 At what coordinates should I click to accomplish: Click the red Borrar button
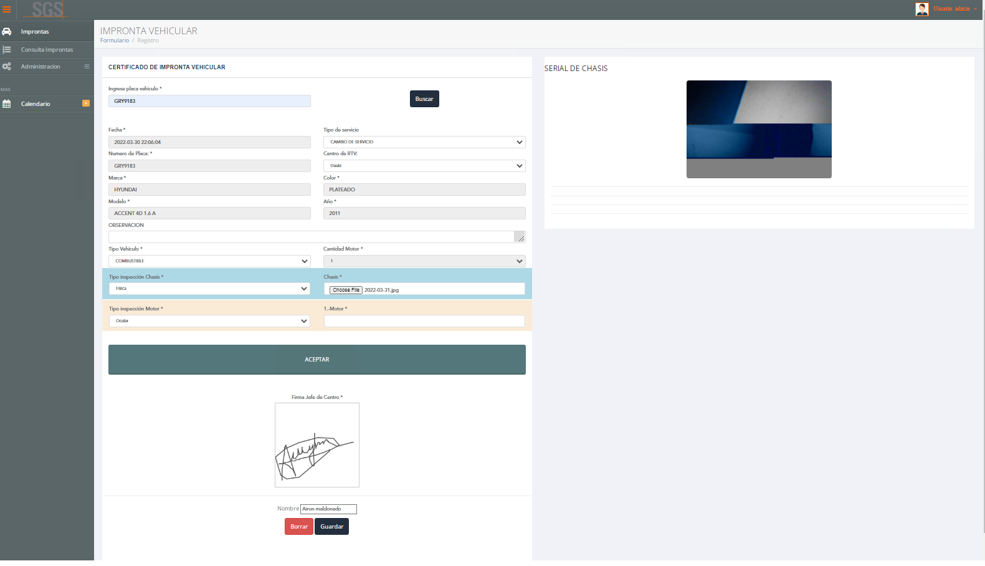(299, 527)
